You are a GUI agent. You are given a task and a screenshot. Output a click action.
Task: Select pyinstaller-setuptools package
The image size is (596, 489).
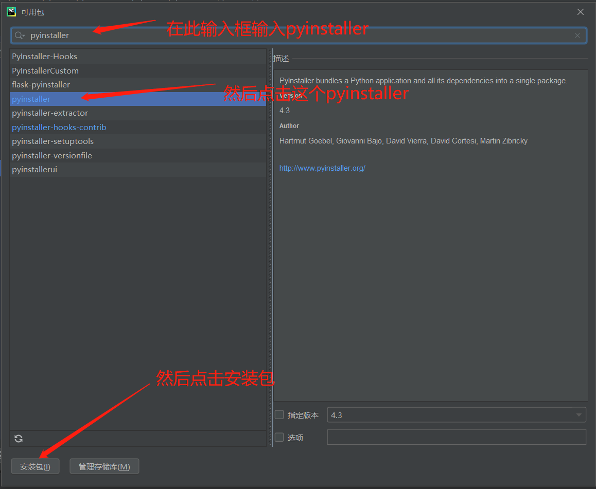(137, 141)
